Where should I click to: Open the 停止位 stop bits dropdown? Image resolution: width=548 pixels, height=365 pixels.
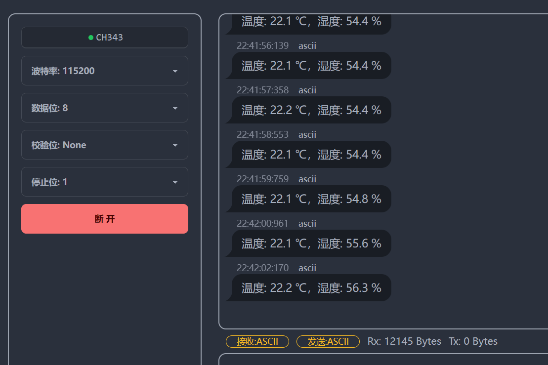tap(104, 182)
